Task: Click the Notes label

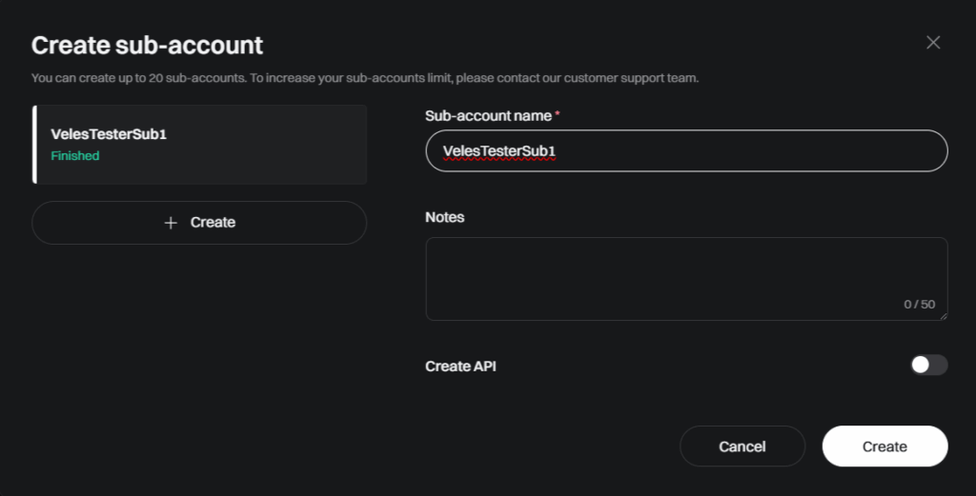Action: tap(444, 217)
